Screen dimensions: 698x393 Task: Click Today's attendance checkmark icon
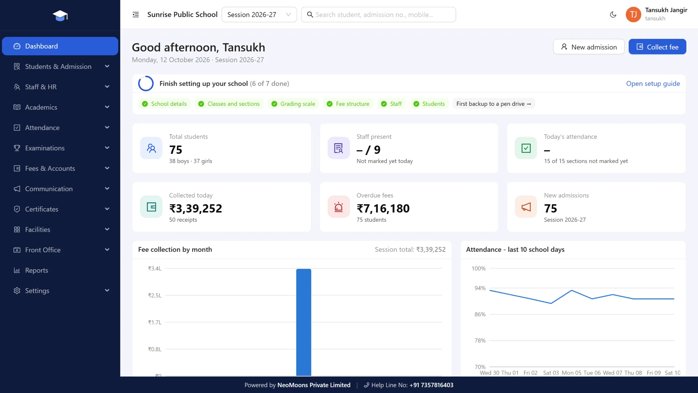[526, 148]
